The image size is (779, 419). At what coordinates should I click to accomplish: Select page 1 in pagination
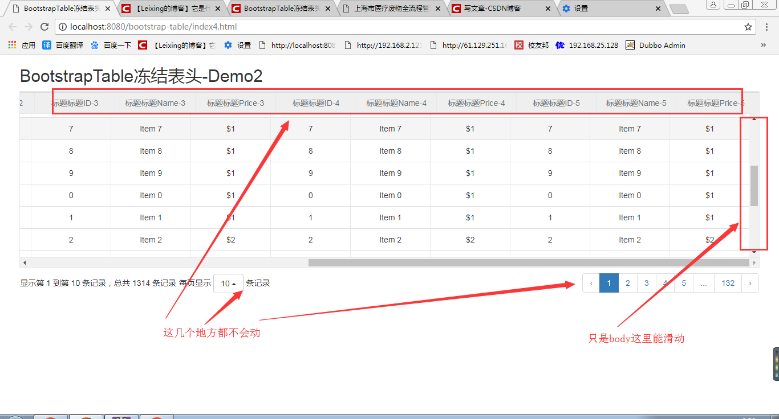pos(609,283)
